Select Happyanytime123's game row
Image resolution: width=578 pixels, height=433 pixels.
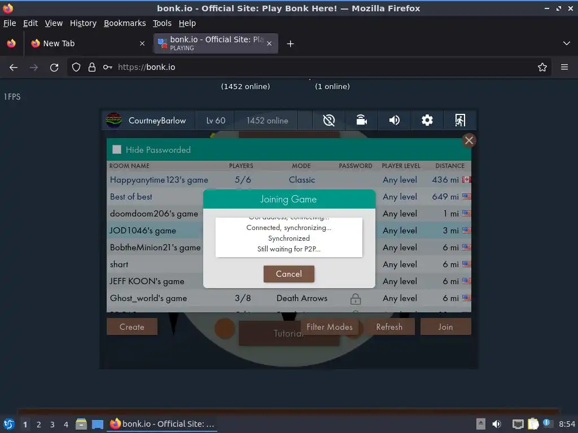tap(288, 180)
